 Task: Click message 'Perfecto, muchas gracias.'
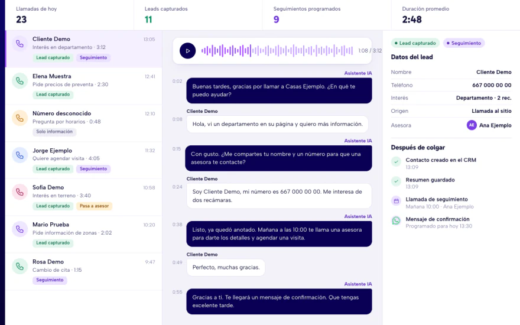coord(226,267)
